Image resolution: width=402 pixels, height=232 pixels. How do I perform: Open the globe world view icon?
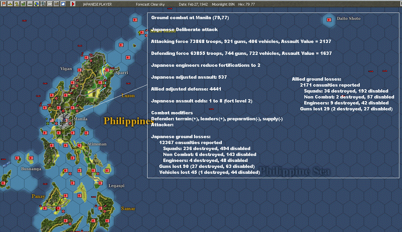[x=37, y=4]
